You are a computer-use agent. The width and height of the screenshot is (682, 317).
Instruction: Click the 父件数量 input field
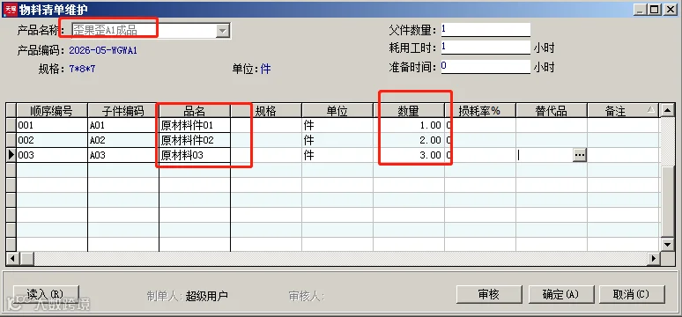point(486,30)
